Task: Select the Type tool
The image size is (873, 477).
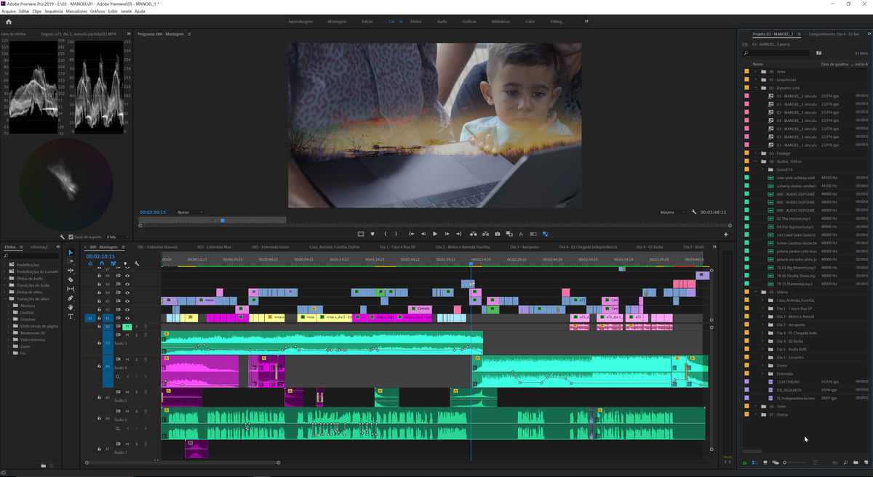Action: tap(71, 317)
